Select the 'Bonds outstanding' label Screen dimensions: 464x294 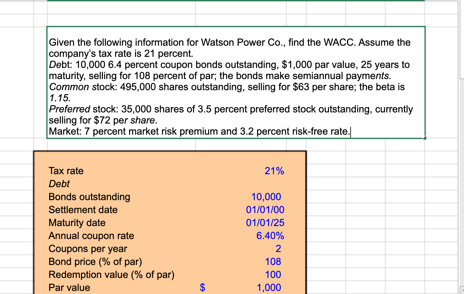point(89,197)
